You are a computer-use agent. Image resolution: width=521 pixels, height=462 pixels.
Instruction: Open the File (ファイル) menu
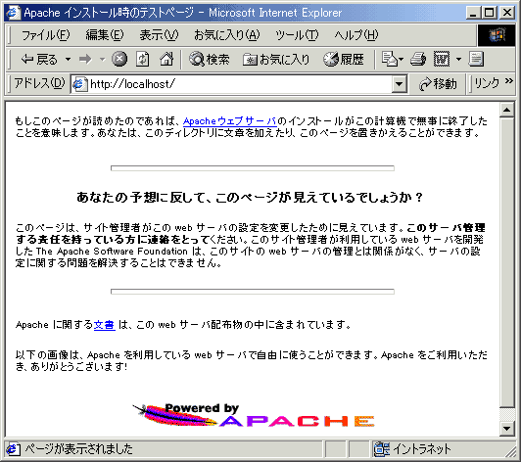[x=45, y=35]
